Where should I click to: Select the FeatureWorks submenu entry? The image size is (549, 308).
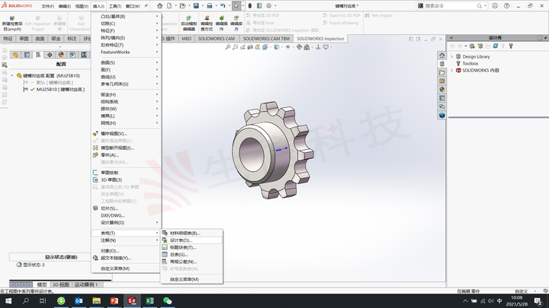(115, 52)
